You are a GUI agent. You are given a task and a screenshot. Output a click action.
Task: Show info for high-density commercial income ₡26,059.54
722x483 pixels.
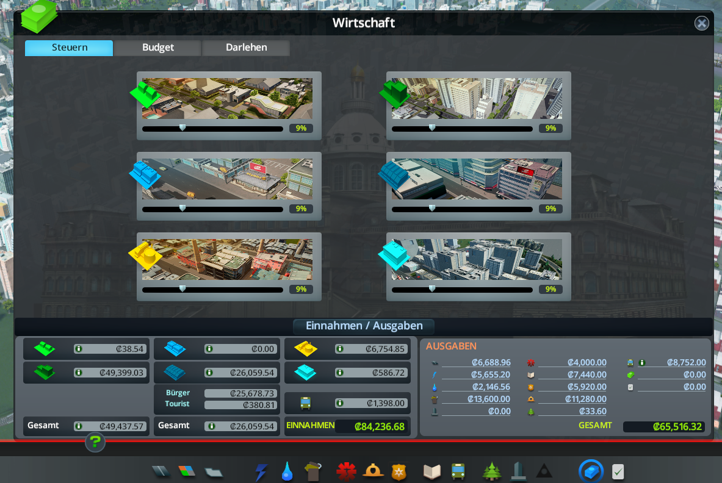[x=209, y=373]
